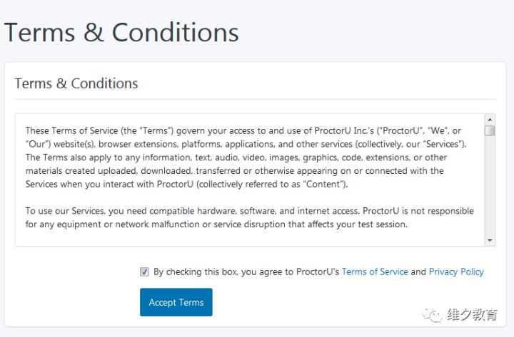Click the WeChat logo icon in watermark
Image resolution: width=514 pixels, height=337 pixels.
[432, 314]
